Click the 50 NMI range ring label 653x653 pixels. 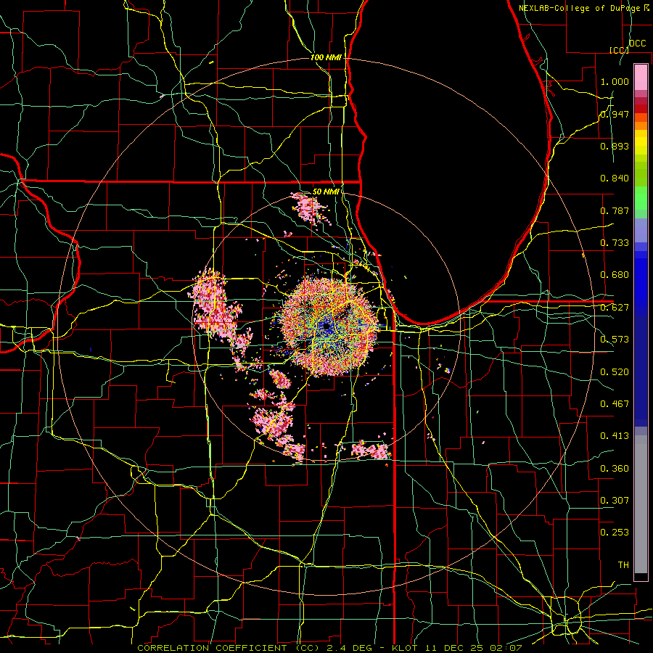click(326, 192)
